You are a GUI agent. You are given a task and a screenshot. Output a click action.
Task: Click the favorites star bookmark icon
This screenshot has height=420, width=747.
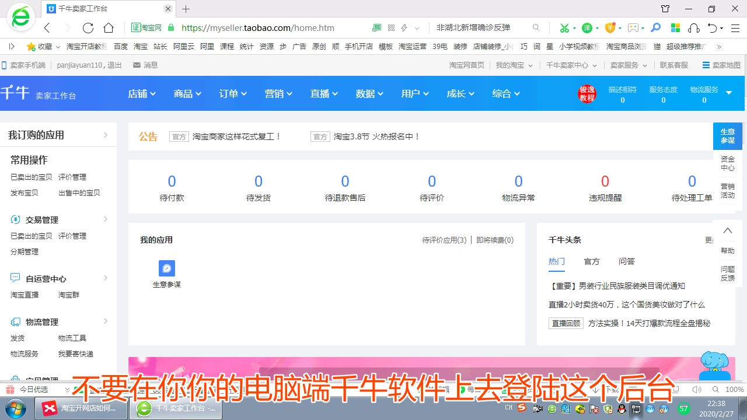31,47
